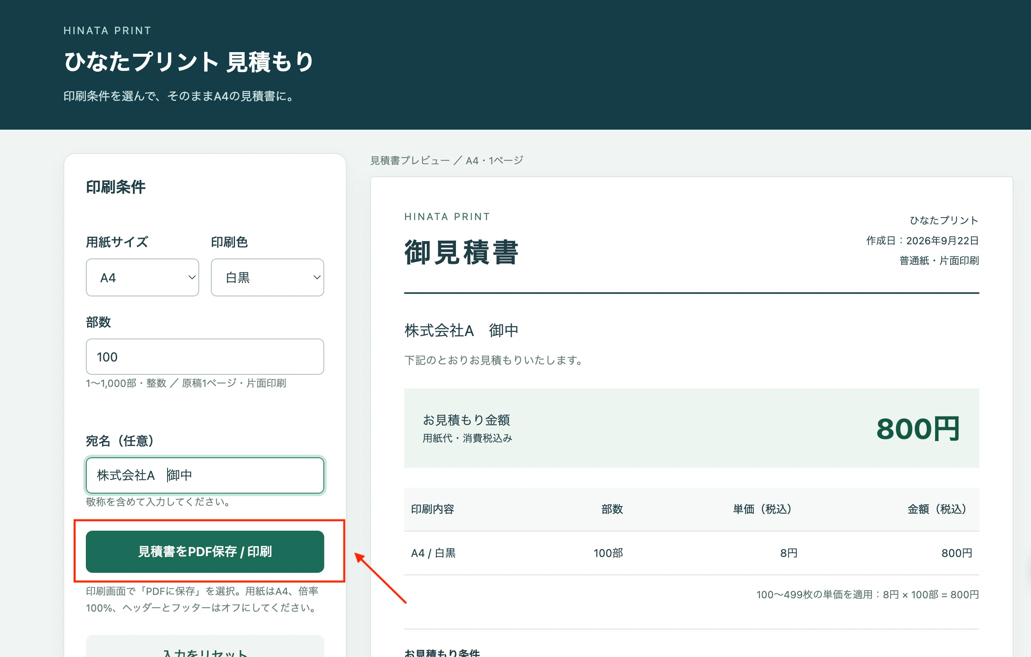Click the 部数 input field showing 100
Screen dimensions: 1031x657
[x=205, y=357]
